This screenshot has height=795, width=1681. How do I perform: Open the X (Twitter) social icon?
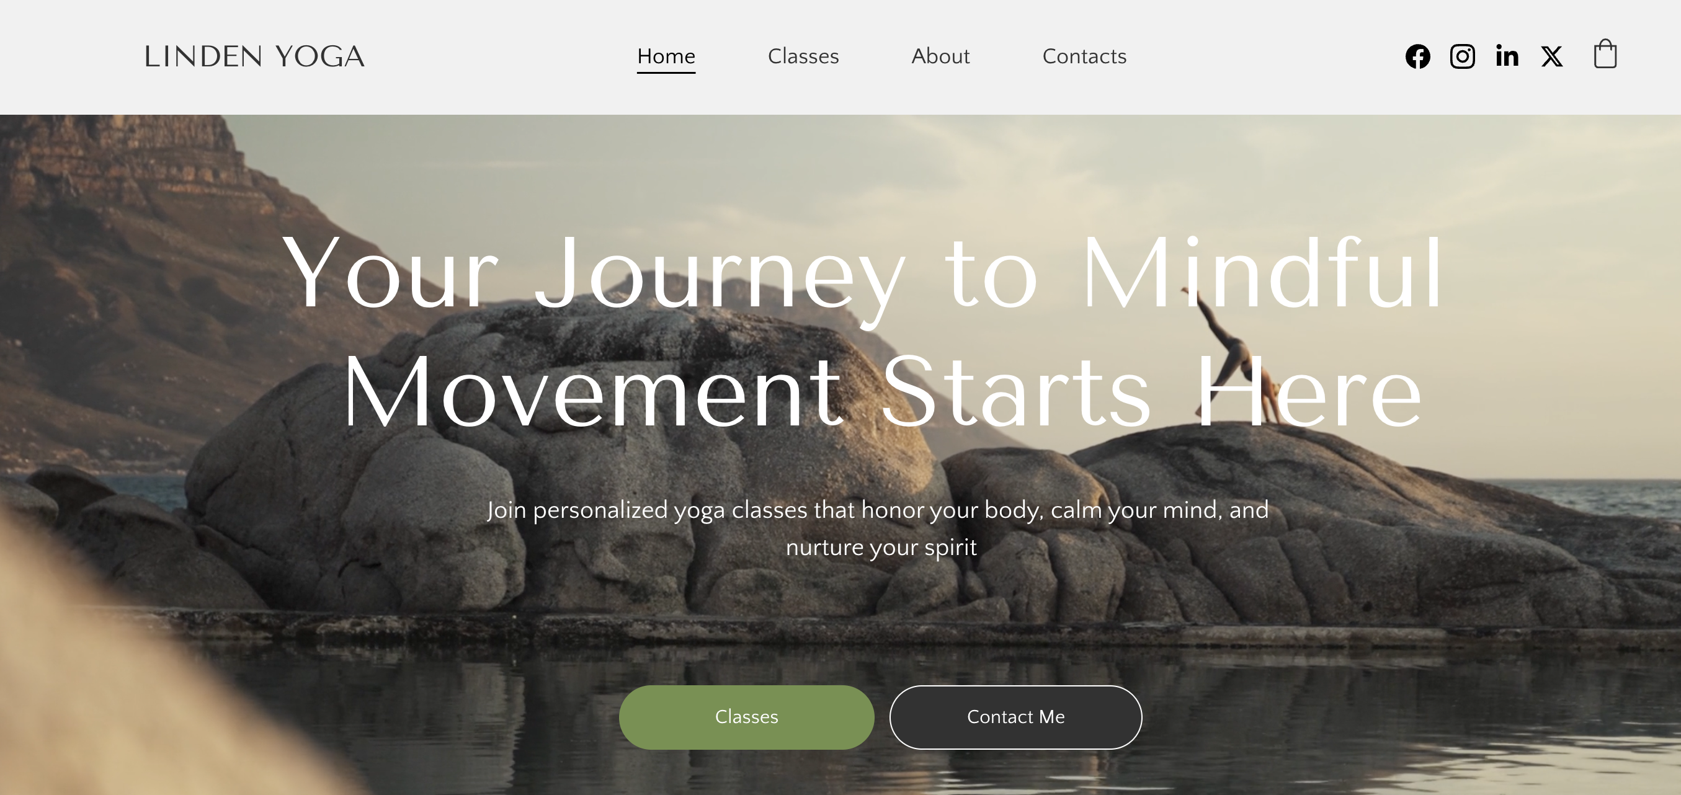click(1552, 56)
